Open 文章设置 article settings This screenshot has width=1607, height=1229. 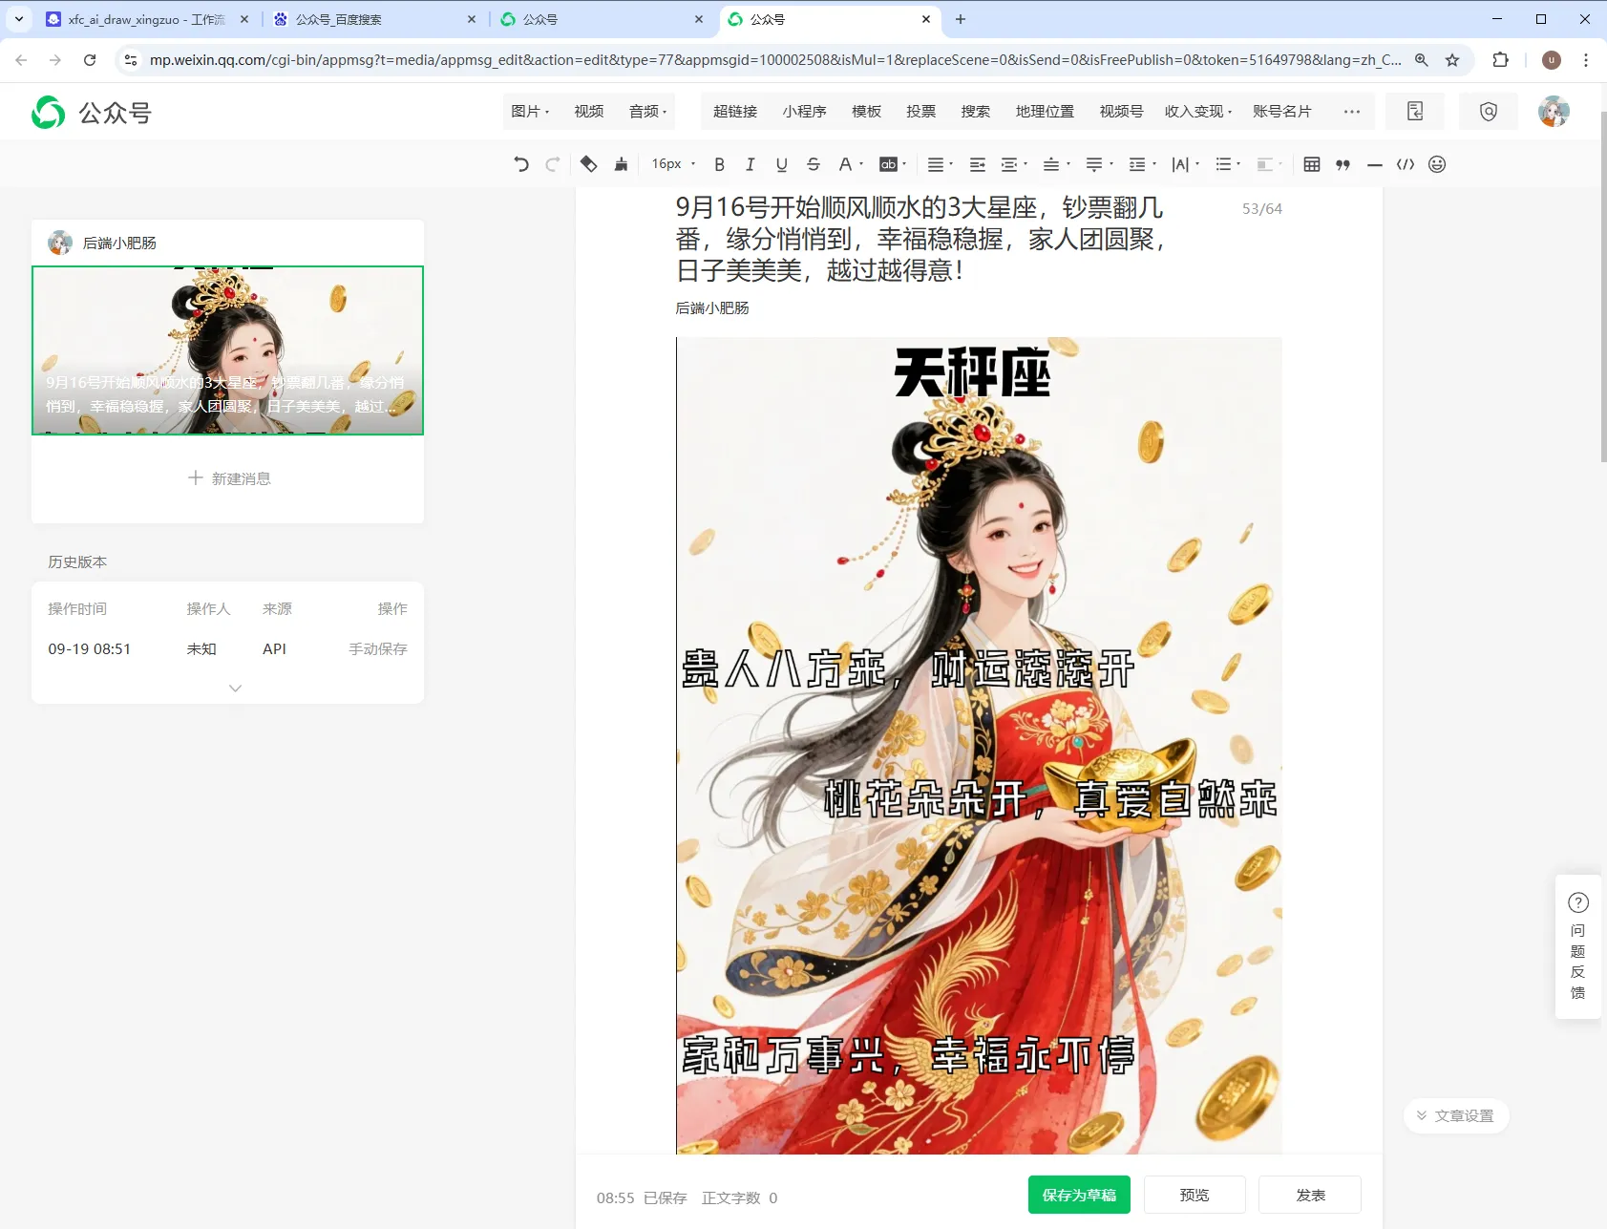pos(1456,1116)
